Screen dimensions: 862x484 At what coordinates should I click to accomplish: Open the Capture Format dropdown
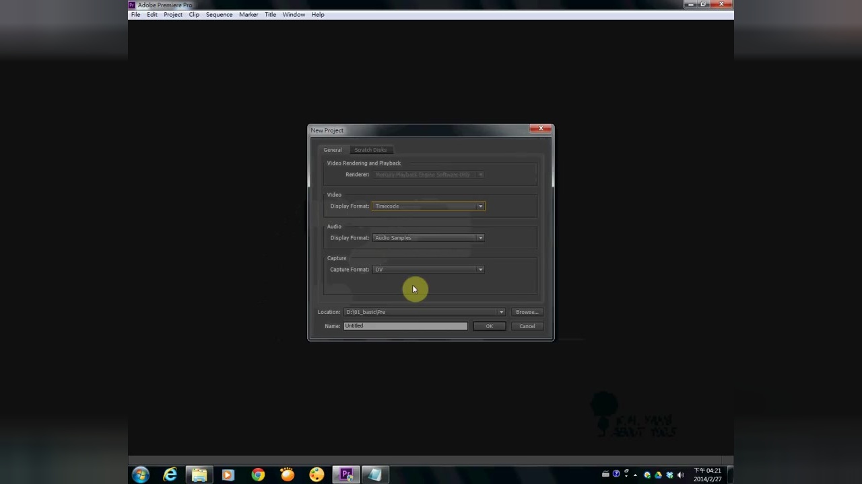tap(480, 270)
